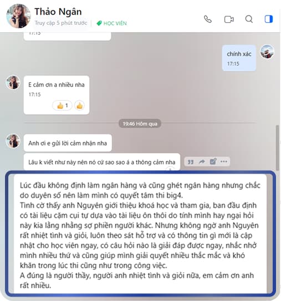Click the '19:46 Hôm qua' time divider

pos(140,124)
